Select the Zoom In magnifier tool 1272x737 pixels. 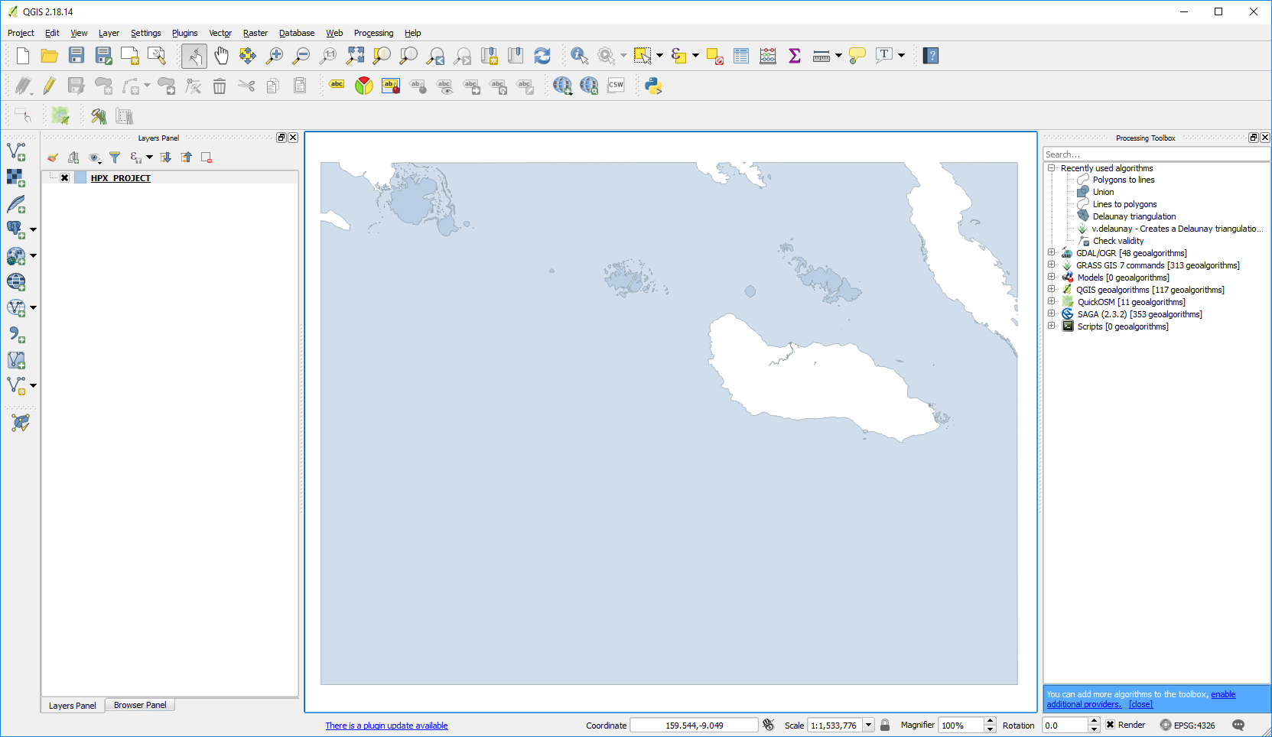click(275, 56)
